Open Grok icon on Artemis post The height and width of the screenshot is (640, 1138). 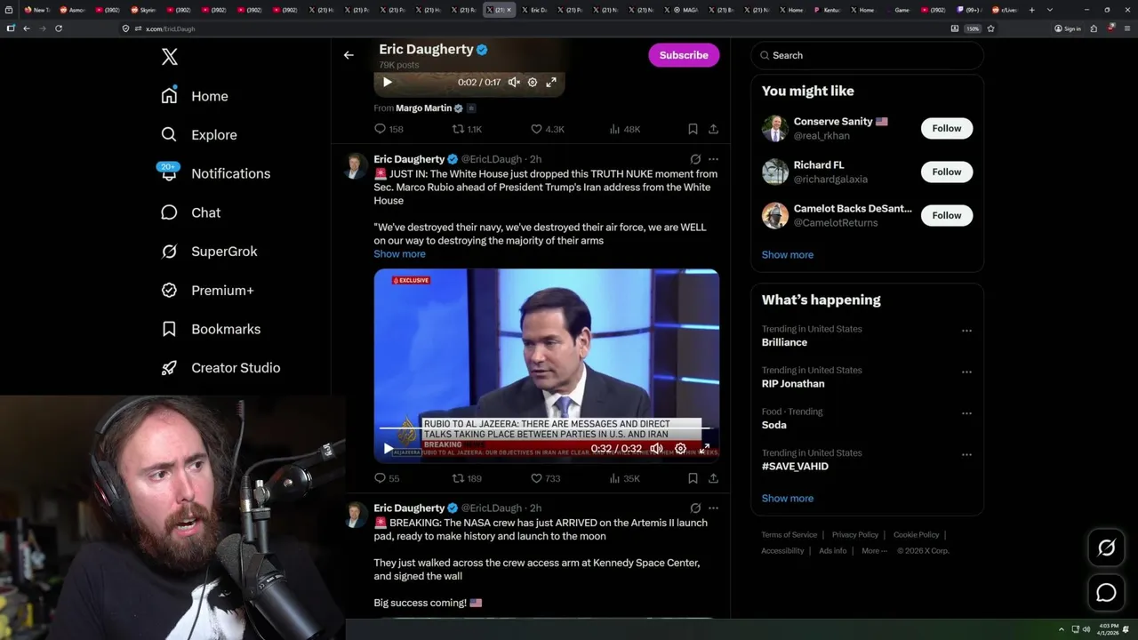coord(695,508)
